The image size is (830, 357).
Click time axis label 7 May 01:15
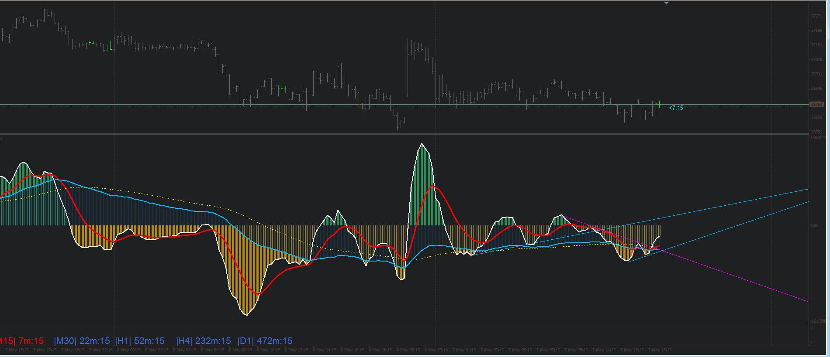[464, 350]
